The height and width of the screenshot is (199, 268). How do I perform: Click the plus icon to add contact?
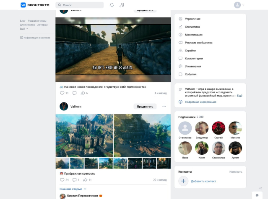[183, 181]
